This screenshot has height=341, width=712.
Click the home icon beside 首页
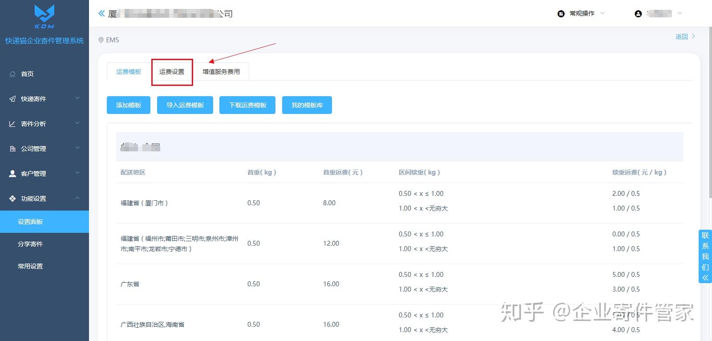click(12, 74)
